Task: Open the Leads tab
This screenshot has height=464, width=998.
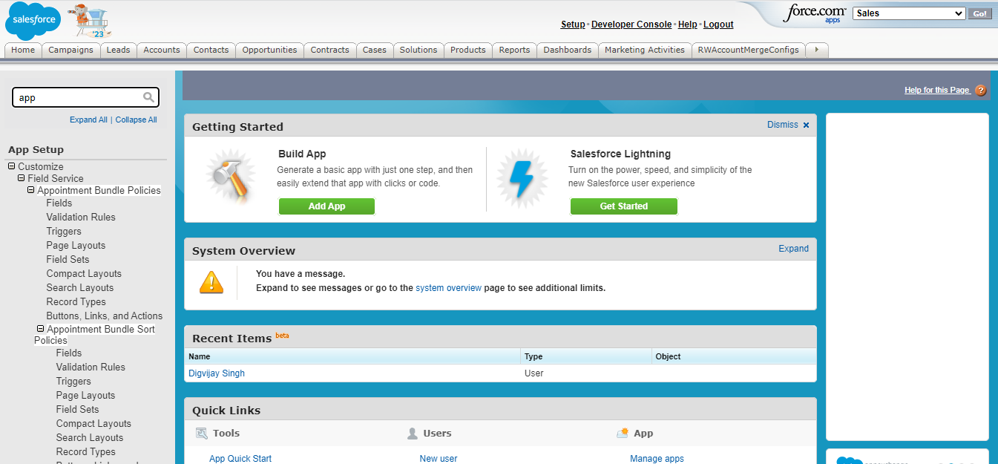Action: [x=118, y=50]
